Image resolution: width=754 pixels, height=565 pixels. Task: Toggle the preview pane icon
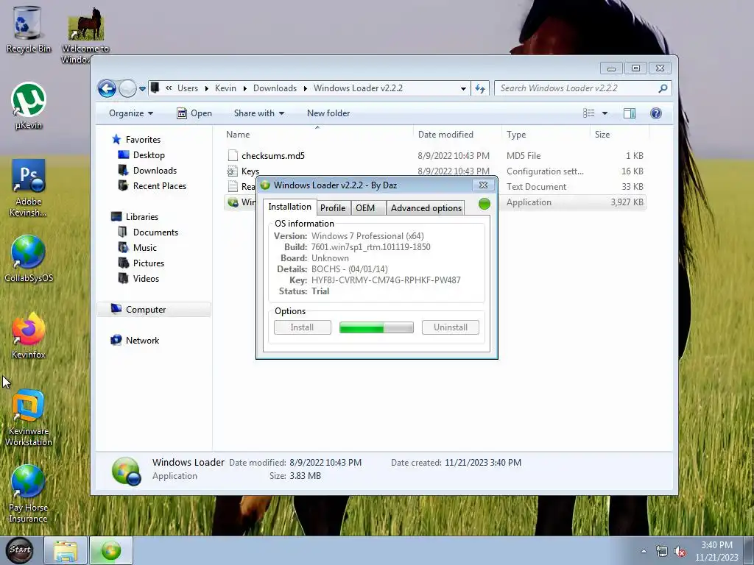(x=629, y=113)
